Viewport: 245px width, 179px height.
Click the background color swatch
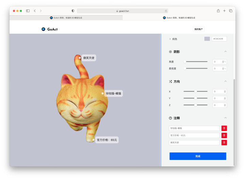coord(207,39)
